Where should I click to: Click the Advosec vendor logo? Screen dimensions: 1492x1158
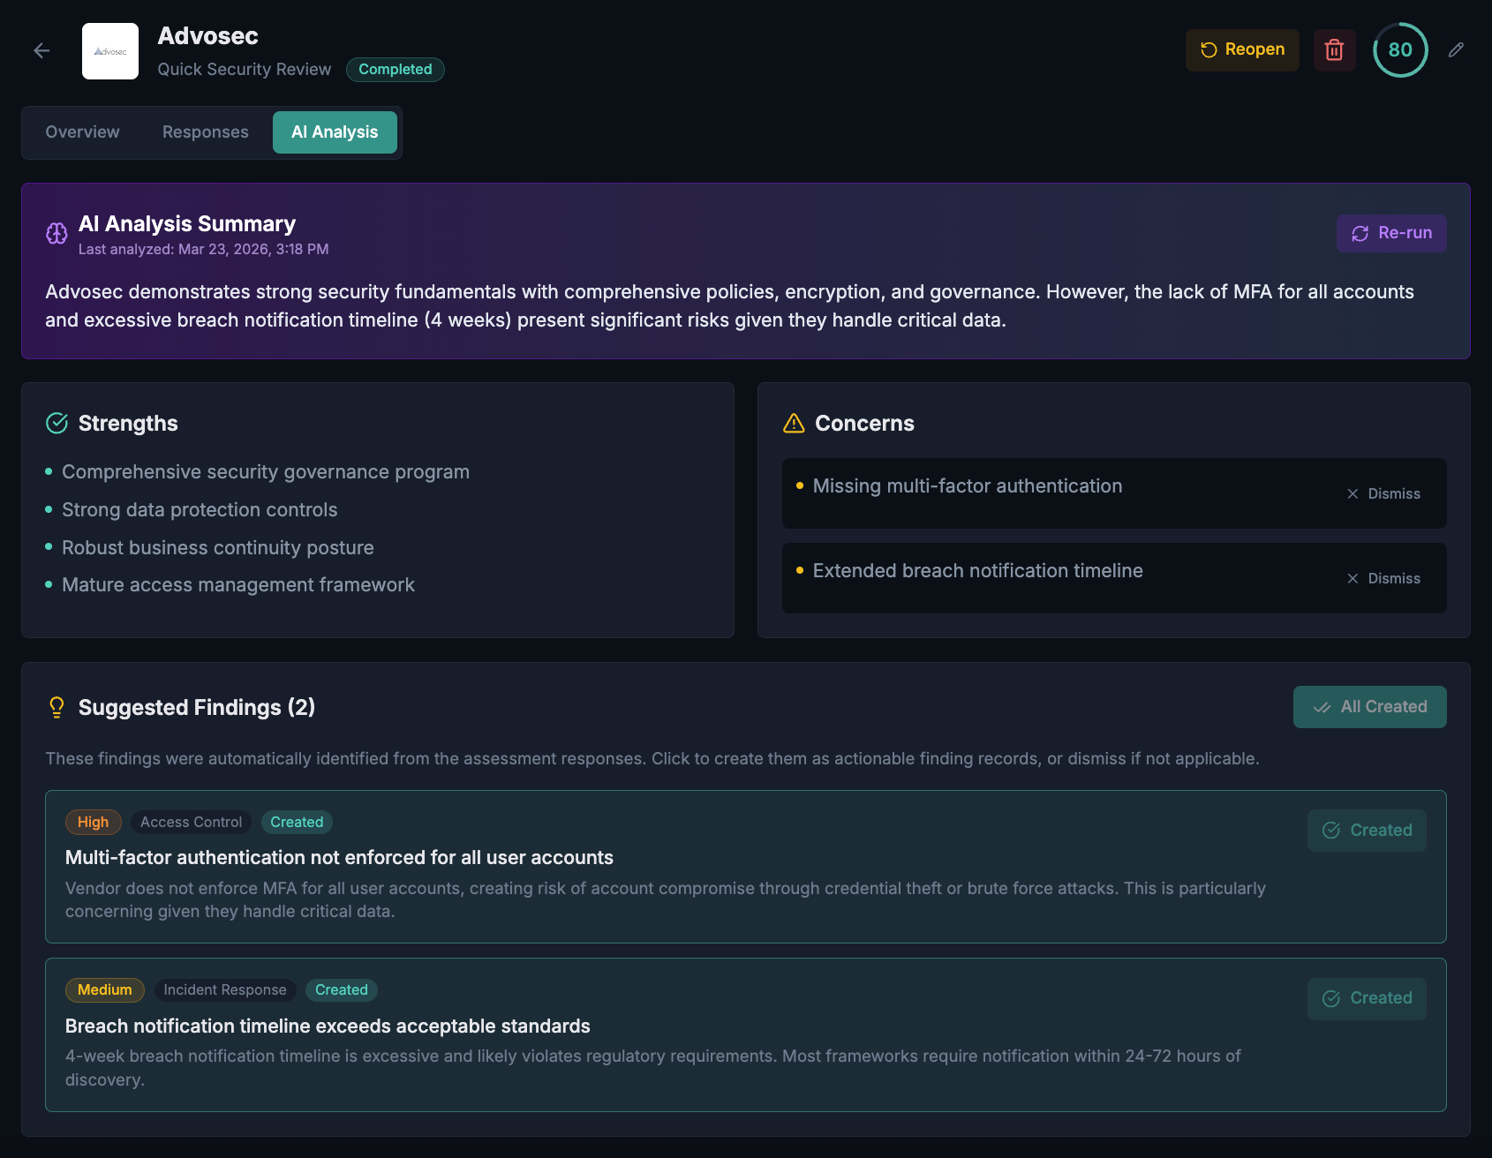click(109, 50)
